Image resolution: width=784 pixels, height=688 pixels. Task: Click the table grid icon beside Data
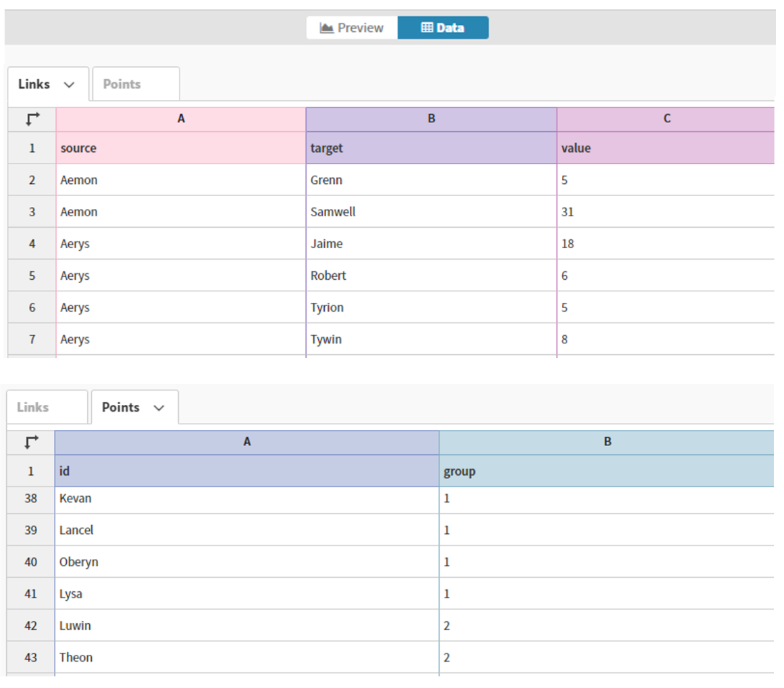pyautogui.click(x=427, y=28)
